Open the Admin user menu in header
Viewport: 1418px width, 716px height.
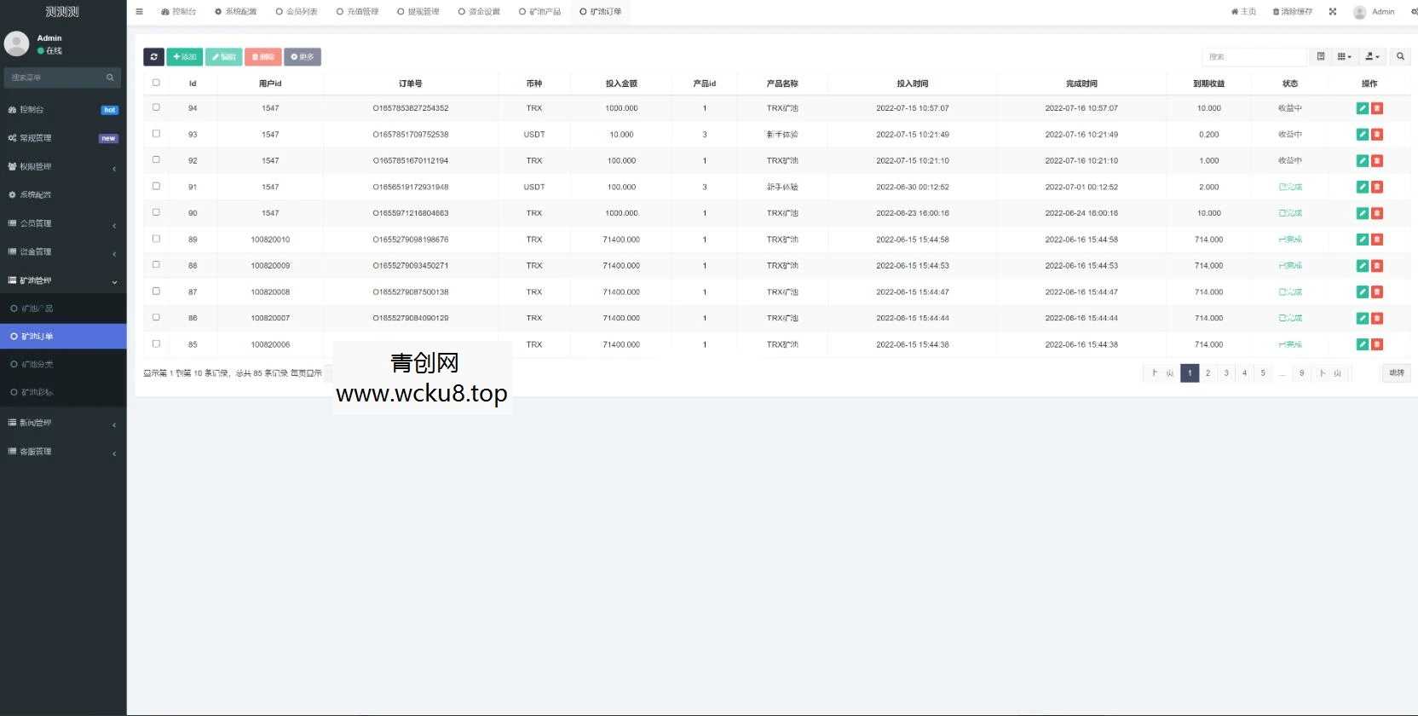click(x=1374, y=12)
